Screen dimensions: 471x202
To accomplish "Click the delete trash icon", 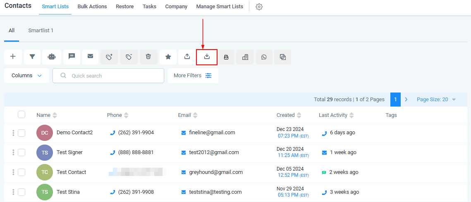I will click(x=148, y=57).
